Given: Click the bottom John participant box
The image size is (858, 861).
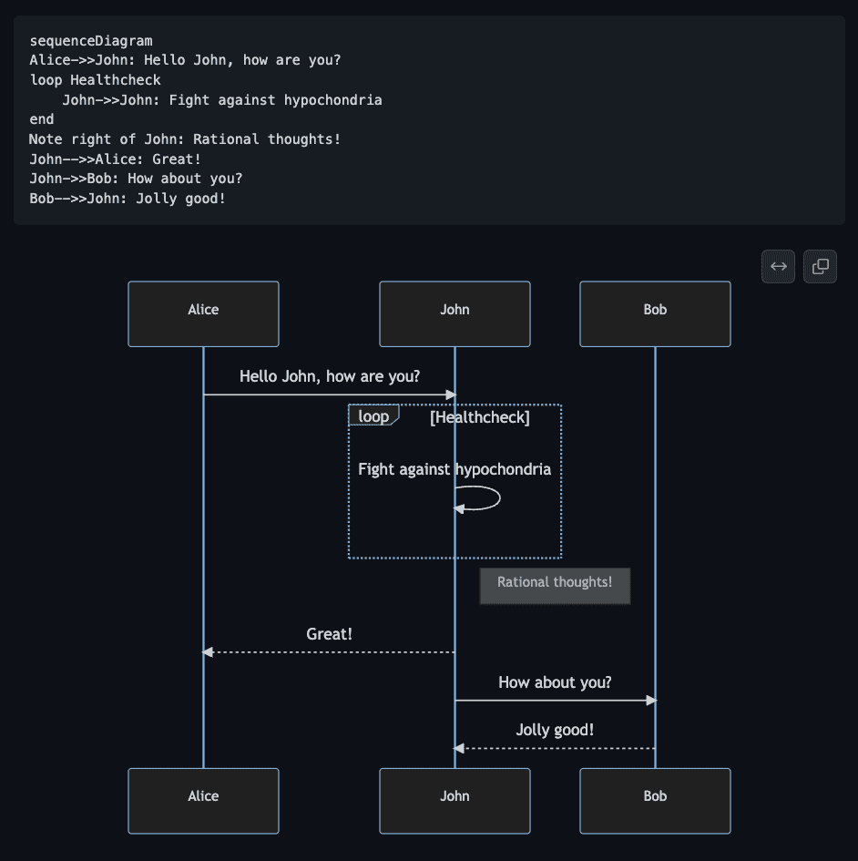Looking at the screenshot, I should pyautogui.click(x=455, y=801).
